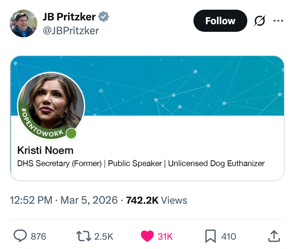Open the three-dot more options menu
Screen dimensions: 295x249
point(278,21)
